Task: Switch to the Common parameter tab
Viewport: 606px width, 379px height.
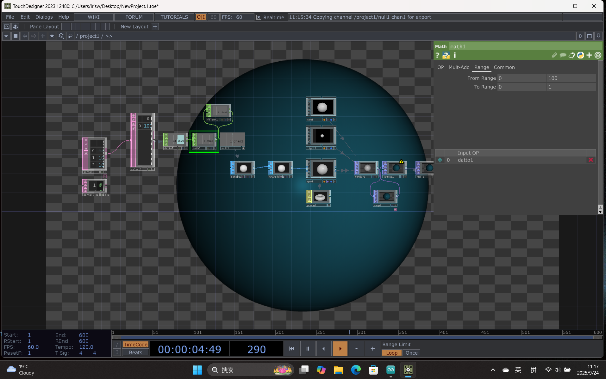Action: pos(504,67)
